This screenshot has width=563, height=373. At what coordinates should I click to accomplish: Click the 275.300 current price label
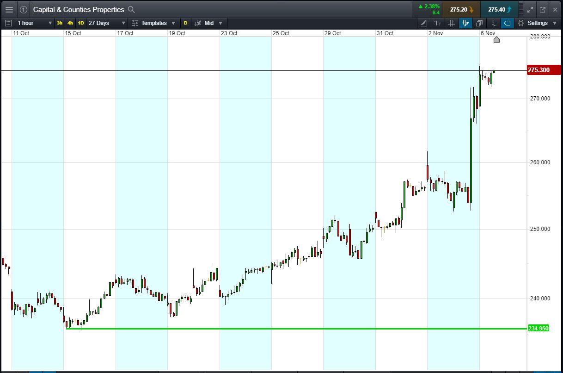(x=544, y=70)
